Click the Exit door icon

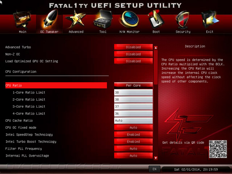210,20
